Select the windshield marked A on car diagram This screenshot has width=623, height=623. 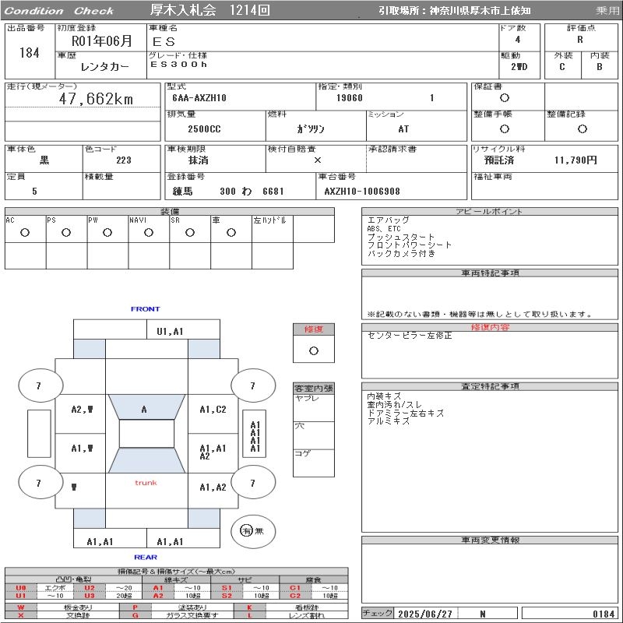coord(144,409)
